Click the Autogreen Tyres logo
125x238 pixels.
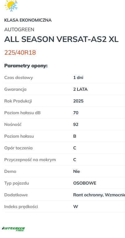(13, 229)
